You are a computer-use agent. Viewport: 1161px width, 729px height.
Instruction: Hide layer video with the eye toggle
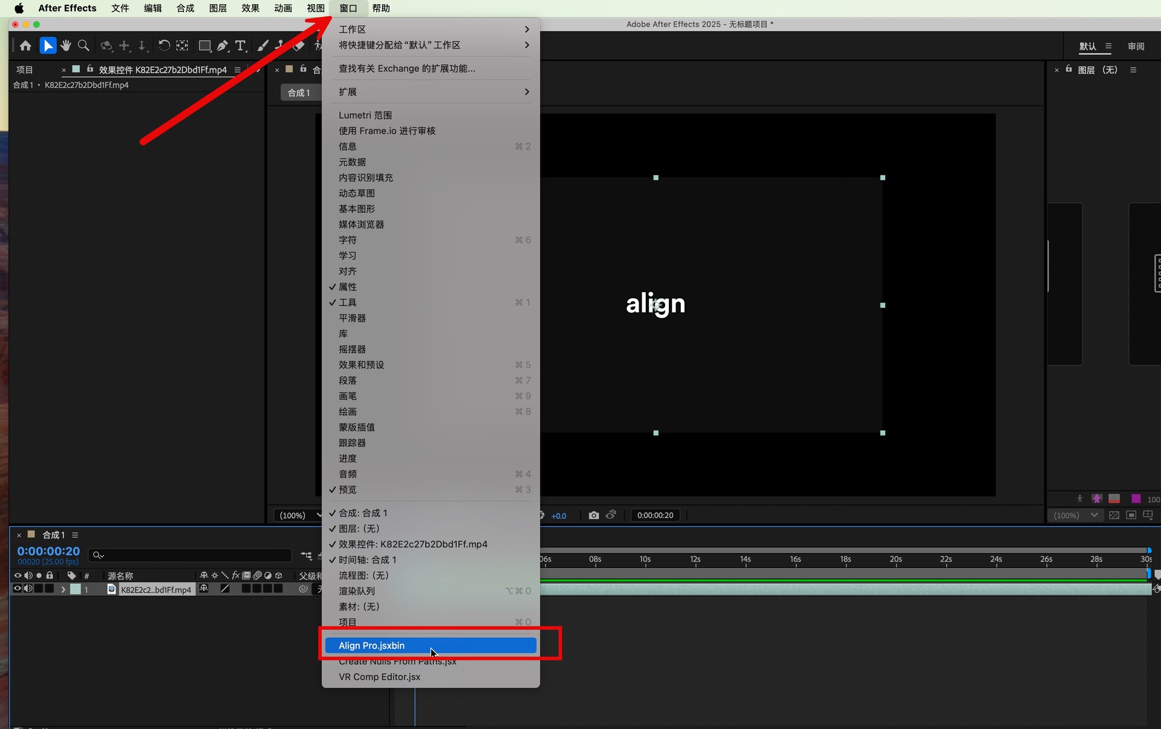[17, 589]
